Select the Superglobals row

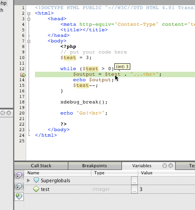[110, 181]
